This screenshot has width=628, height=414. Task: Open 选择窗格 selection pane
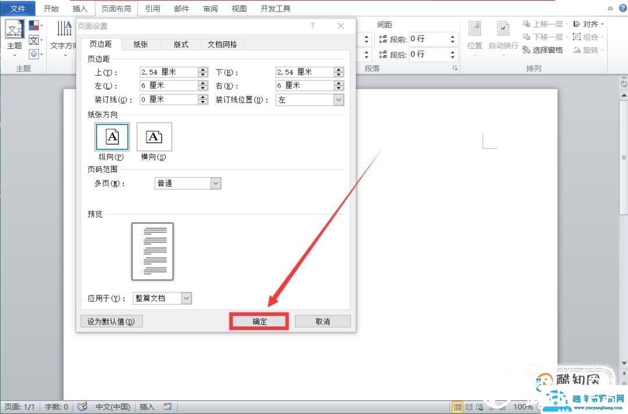543,50
